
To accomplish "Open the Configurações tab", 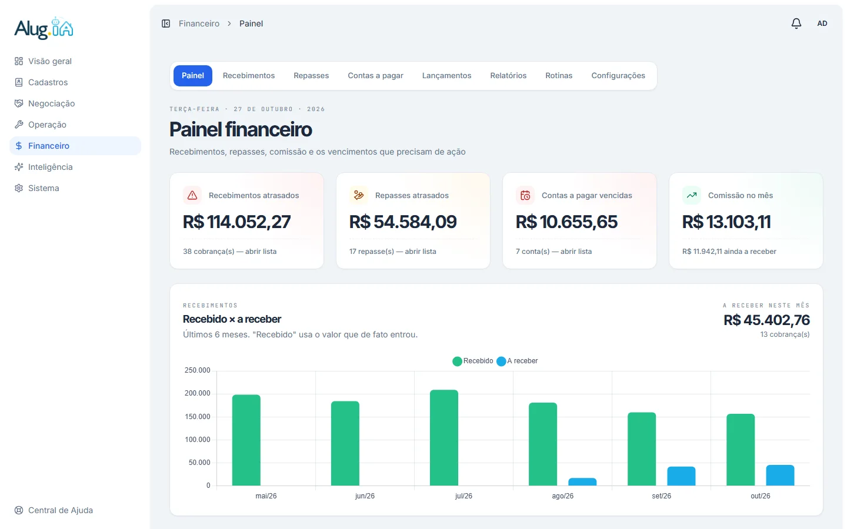I will click(x=618, y=76).
